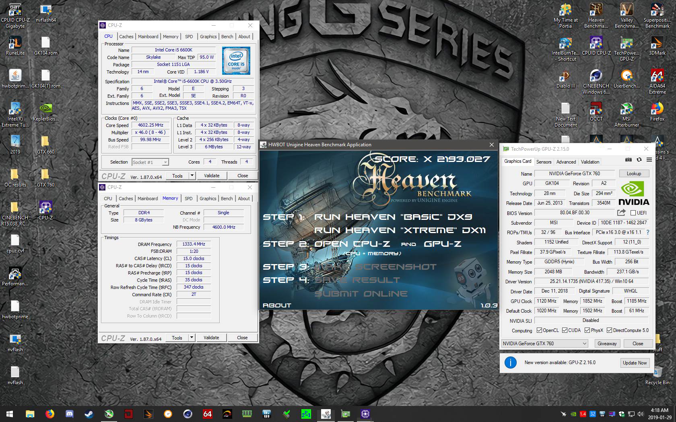Click Submit Online in Heaven app
Viewport: 676px width, 422px height.
361,294
